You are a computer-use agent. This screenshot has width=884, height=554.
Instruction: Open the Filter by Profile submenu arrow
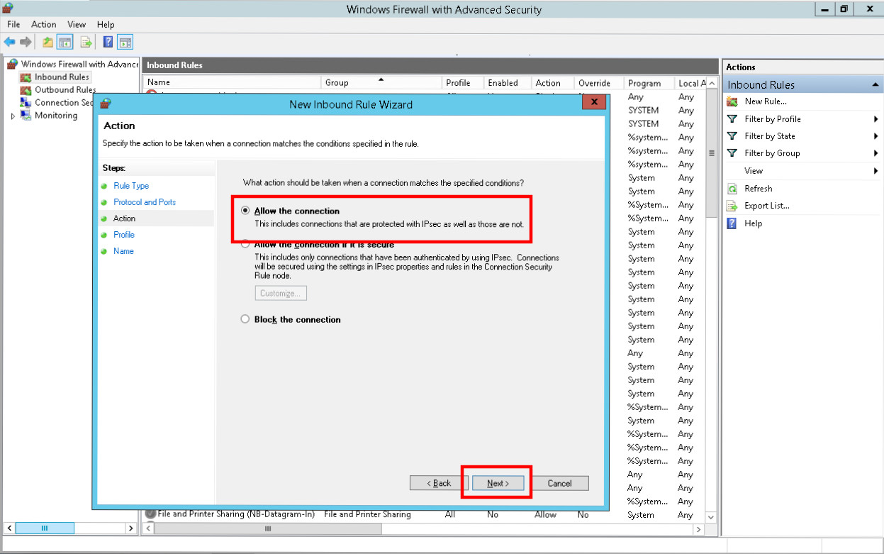pyautogui.click(x=876, y=119)
